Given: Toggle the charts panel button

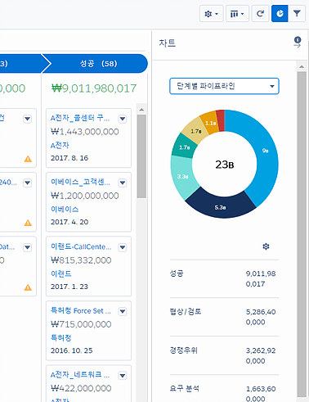Looking at the screenshot, I should (280, 13).
